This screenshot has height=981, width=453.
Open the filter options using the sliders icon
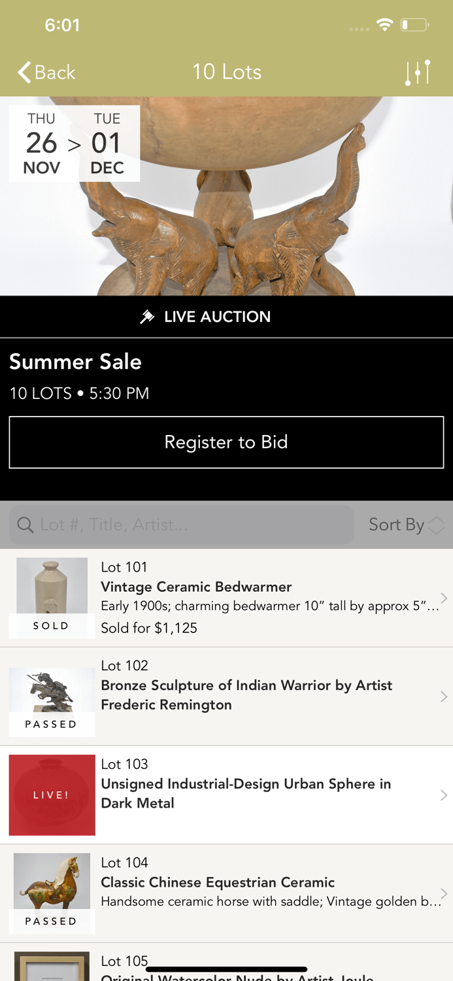point(417,72)
